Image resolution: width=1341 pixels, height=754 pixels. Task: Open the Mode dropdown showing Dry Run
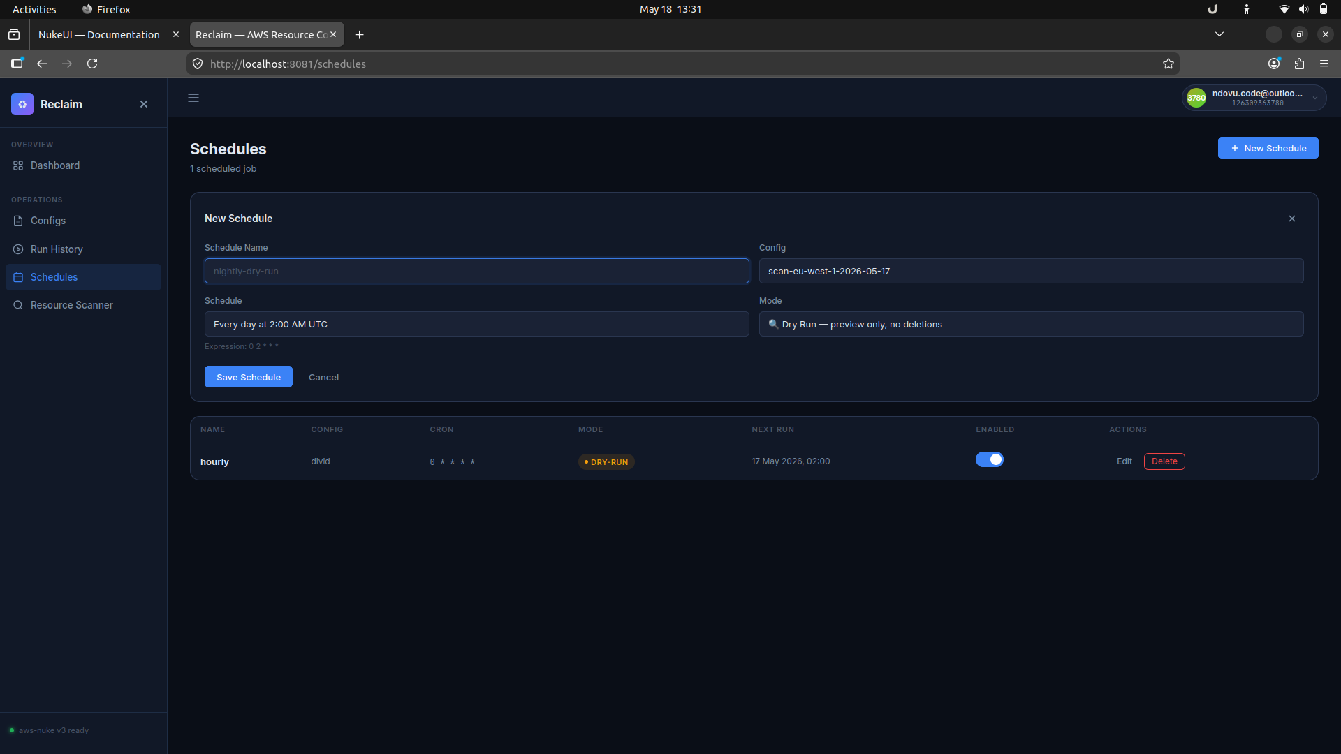point(1031,324)
